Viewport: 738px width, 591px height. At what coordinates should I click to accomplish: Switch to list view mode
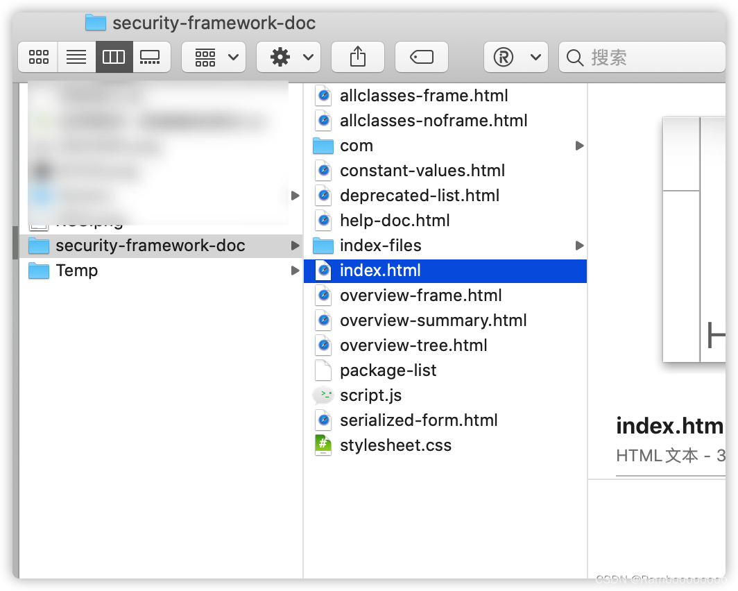point(76,57)
